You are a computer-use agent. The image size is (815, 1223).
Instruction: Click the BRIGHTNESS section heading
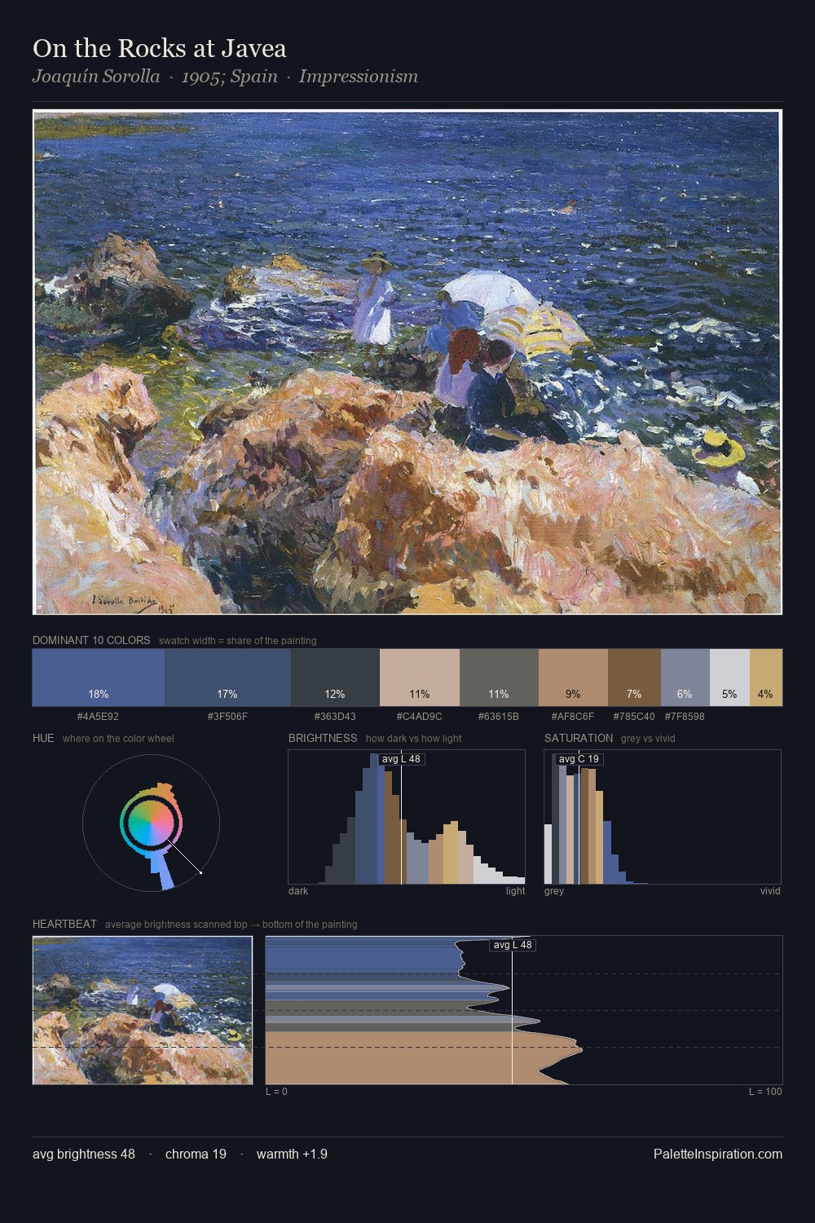(323, 738)
